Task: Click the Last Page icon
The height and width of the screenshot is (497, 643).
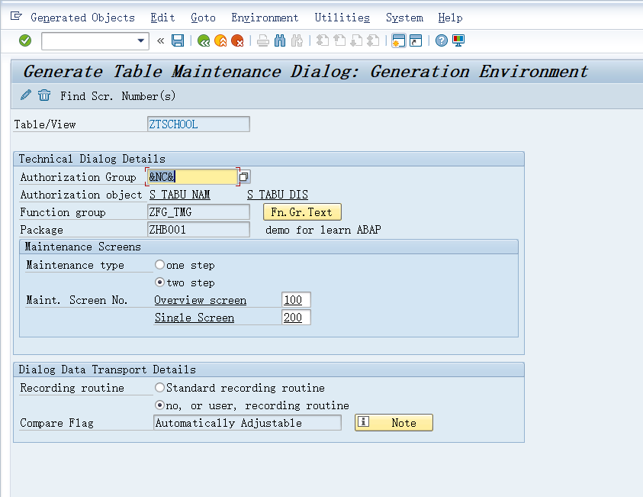Action: pos(373,40)
